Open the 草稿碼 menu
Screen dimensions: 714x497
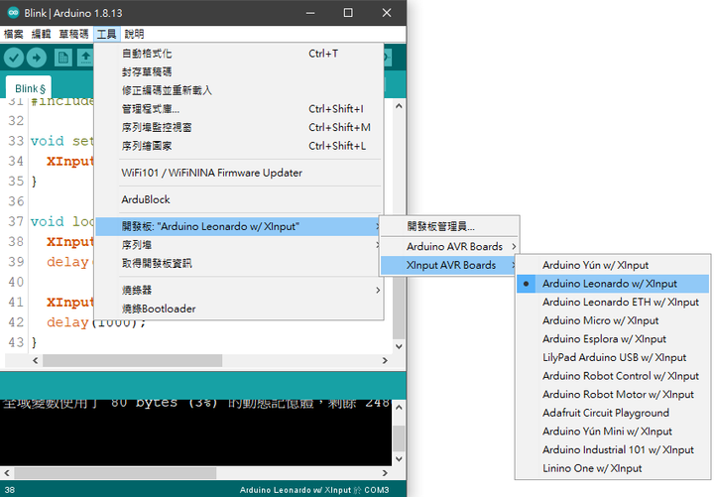pos(73,34)
